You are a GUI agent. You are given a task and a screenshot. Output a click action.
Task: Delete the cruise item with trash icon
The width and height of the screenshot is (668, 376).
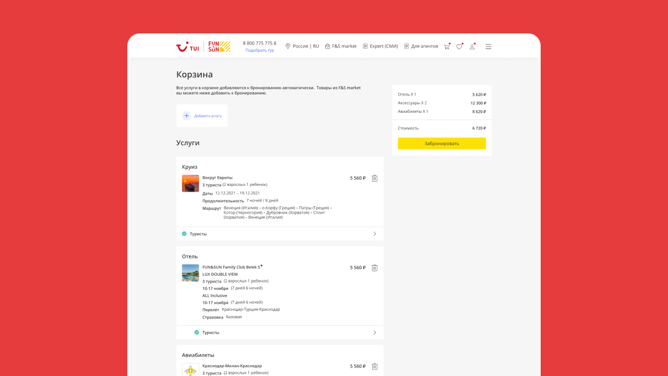(374, 178)
